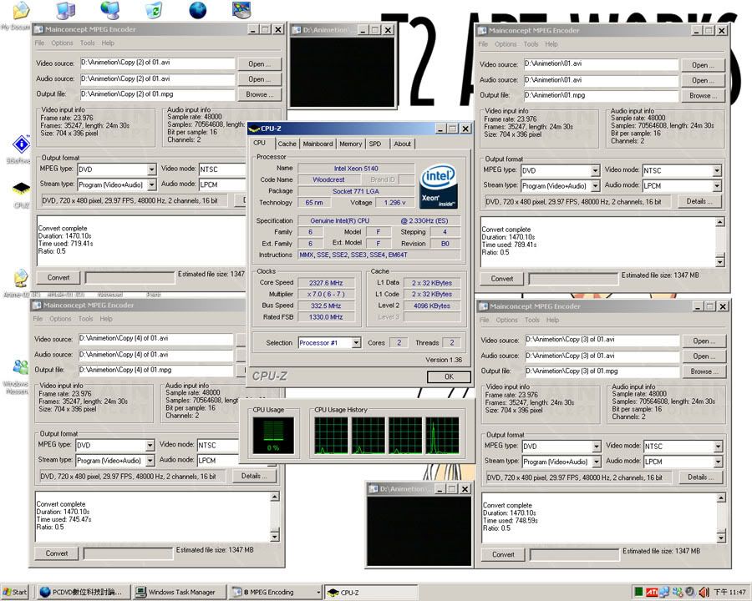Click log scrollbar up arrow in Copy (3) encoder
Image resolution: width=752 pixels, height=601 pixels.
pyautogui.click(x=721, y=498)
